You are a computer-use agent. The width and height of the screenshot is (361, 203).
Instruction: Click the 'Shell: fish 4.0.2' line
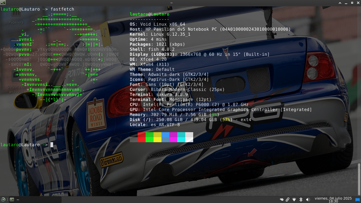(x=152, y=49)
